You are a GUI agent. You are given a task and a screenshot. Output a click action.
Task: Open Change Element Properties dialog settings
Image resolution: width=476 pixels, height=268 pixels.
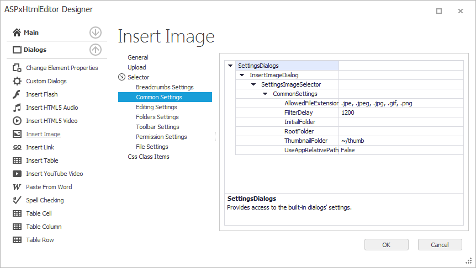pyautogui.click(x=62, y=68)
